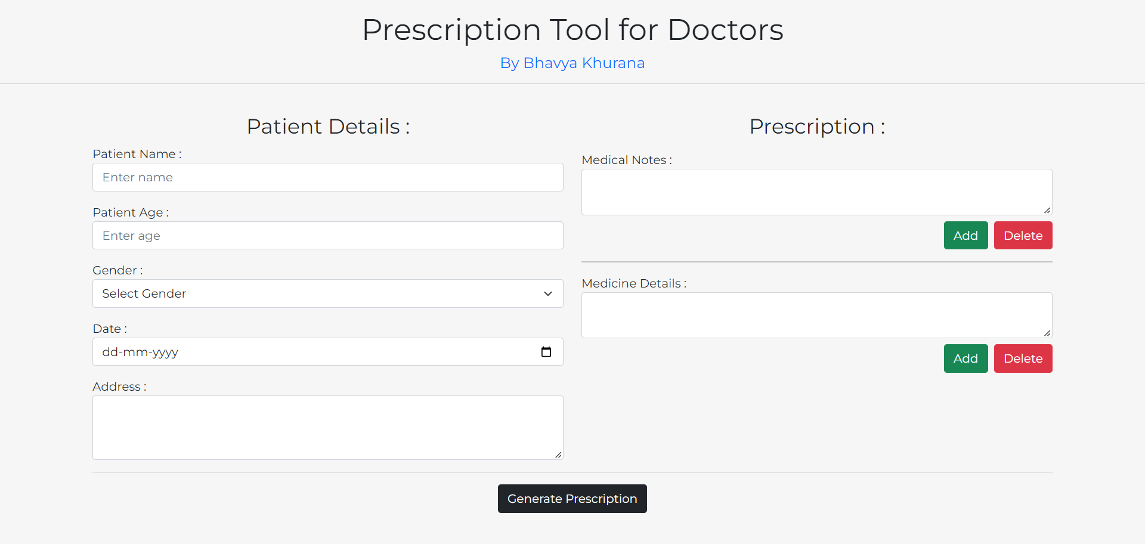Click inside the Medical Notes textarea
Viewport: 1145px width, 544px height.
coord(816,191)
